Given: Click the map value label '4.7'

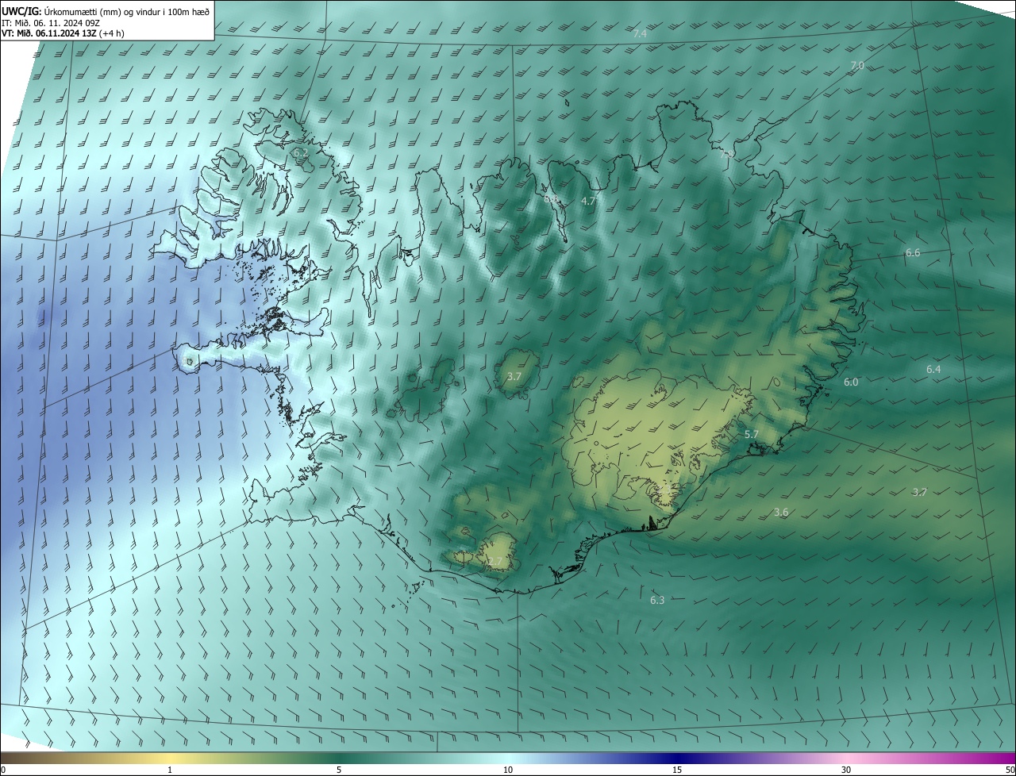Looking at the screenshot, I should (x=588, y=202).
